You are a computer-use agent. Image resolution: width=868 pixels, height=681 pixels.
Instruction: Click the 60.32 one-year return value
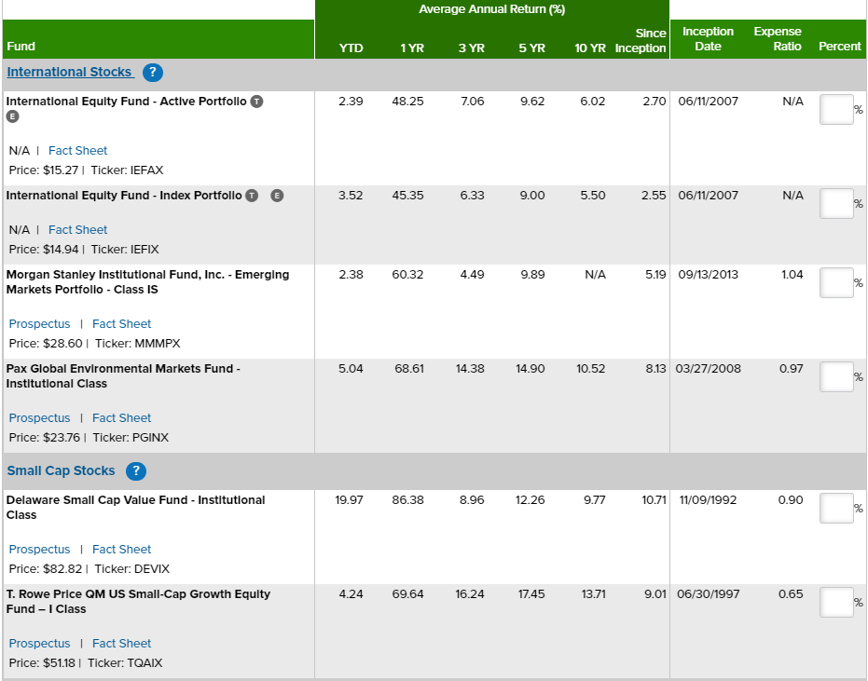(407, 275)
